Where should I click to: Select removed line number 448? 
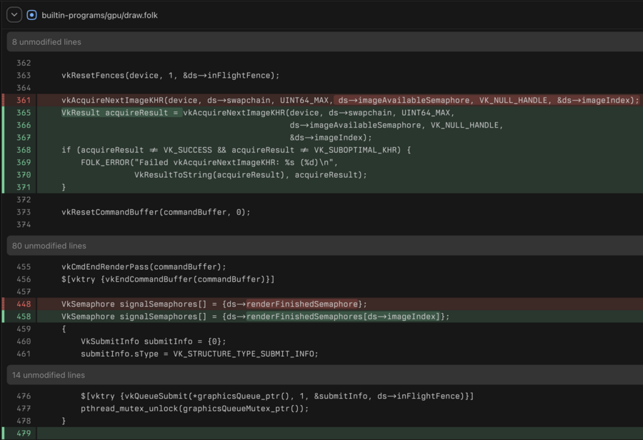click(x=24, y=304)
